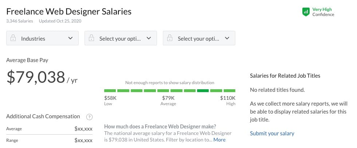Click the How much does a Freelance Web Designer make heading
This screenshot has height=148, width=357.
pos(160,127)
